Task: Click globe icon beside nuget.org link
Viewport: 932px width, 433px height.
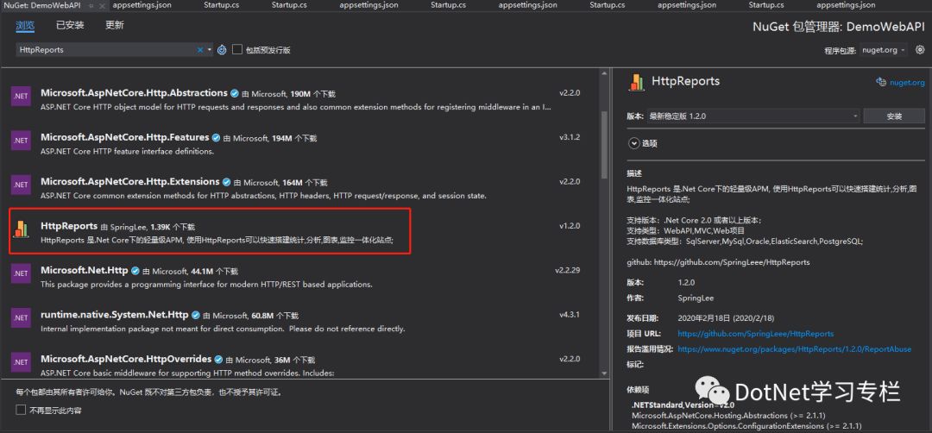Action: click(881, 82)
